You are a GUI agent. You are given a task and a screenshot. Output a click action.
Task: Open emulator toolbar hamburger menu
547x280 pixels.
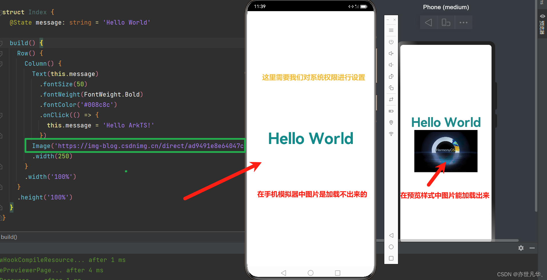click(391, 30)
